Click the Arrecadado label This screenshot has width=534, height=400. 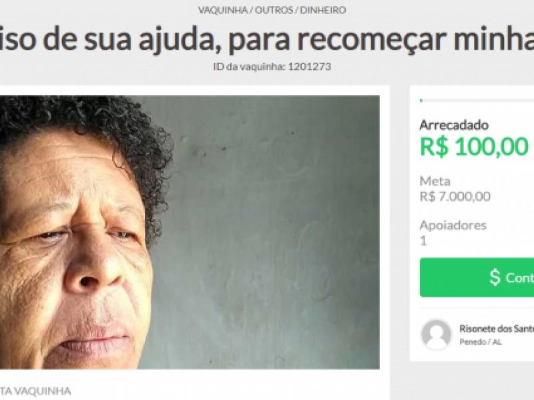coord(454,125)
